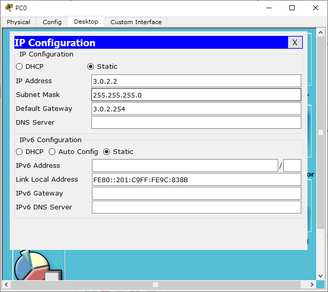Click the IP Address field with 3.0.2.2
This screenshot has height=292, width=328.
tap(196, 81)
